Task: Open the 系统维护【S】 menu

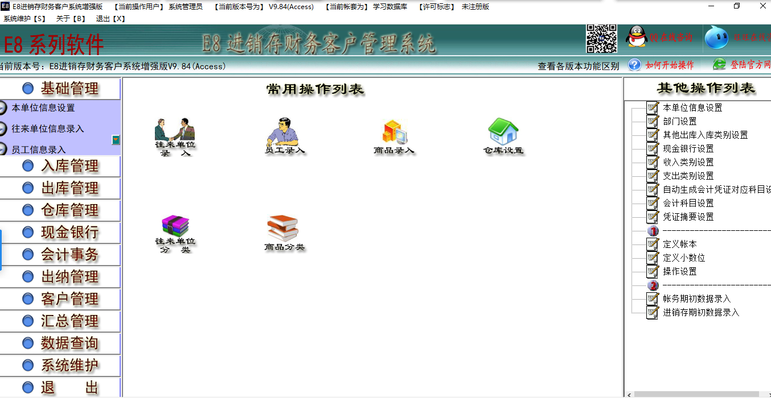Action: coord(24,19)
